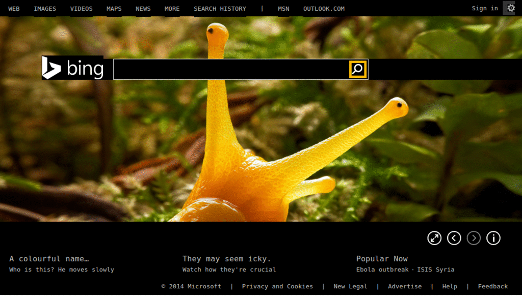This screenshot has height=301, width=522.
Task: Open the image info details
Action: click(x=493, y=238)
